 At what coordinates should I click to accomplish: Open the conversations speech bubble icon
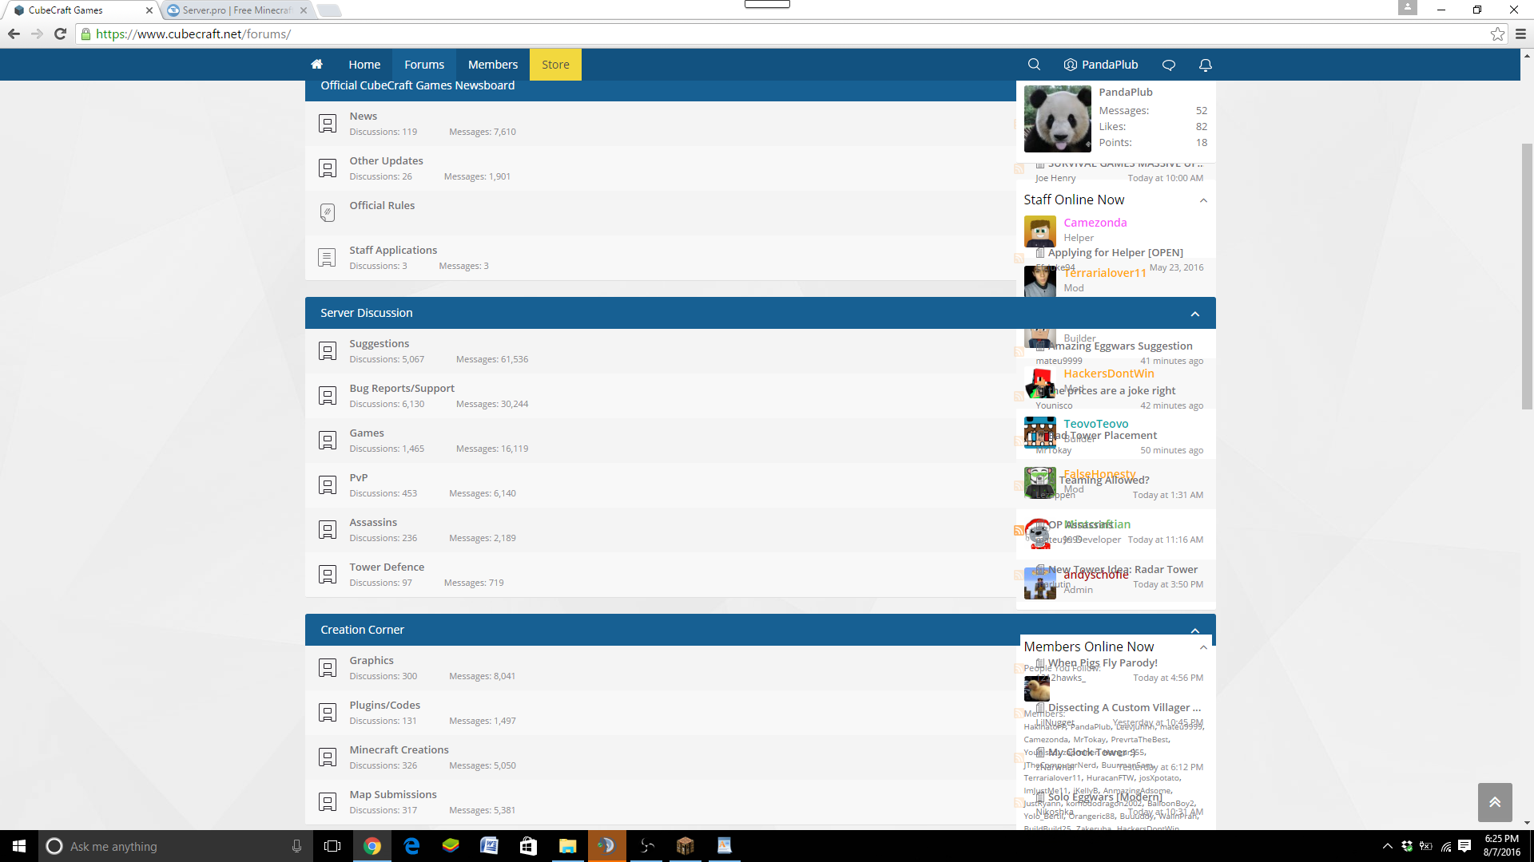click(x=1169, y=65)
